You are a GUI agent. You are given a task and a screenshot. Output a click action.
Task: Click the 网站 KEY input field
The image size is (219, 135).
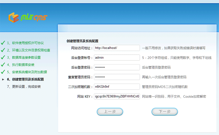click(116, 96)
